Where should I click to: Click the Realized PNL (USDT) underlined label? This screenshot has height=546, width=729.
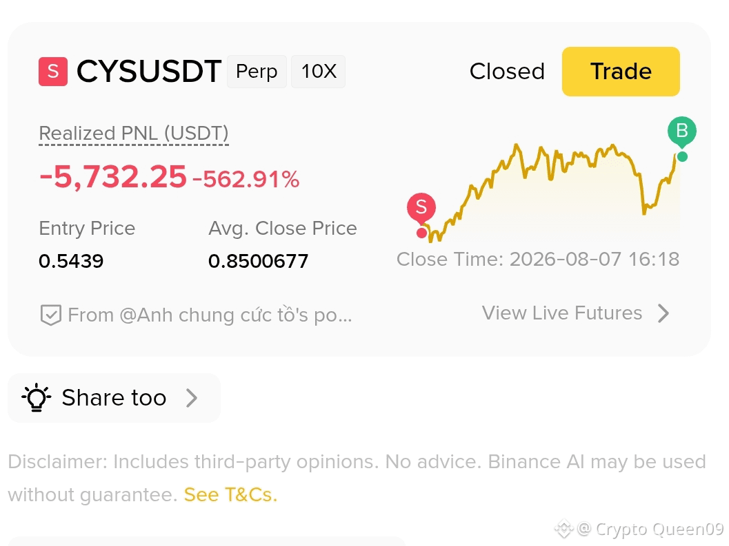(x=134, y=134)
